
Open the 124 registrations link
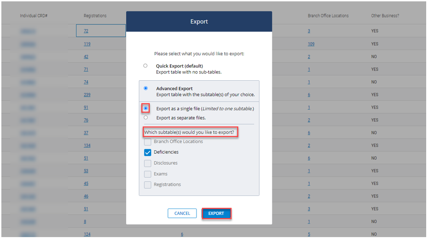87,234
